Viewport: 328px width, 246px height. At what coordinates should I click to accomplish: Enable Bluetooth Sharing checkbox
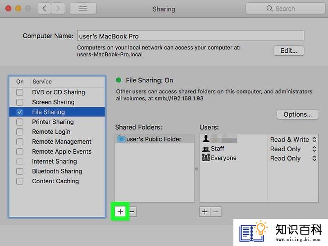point(20,171)
